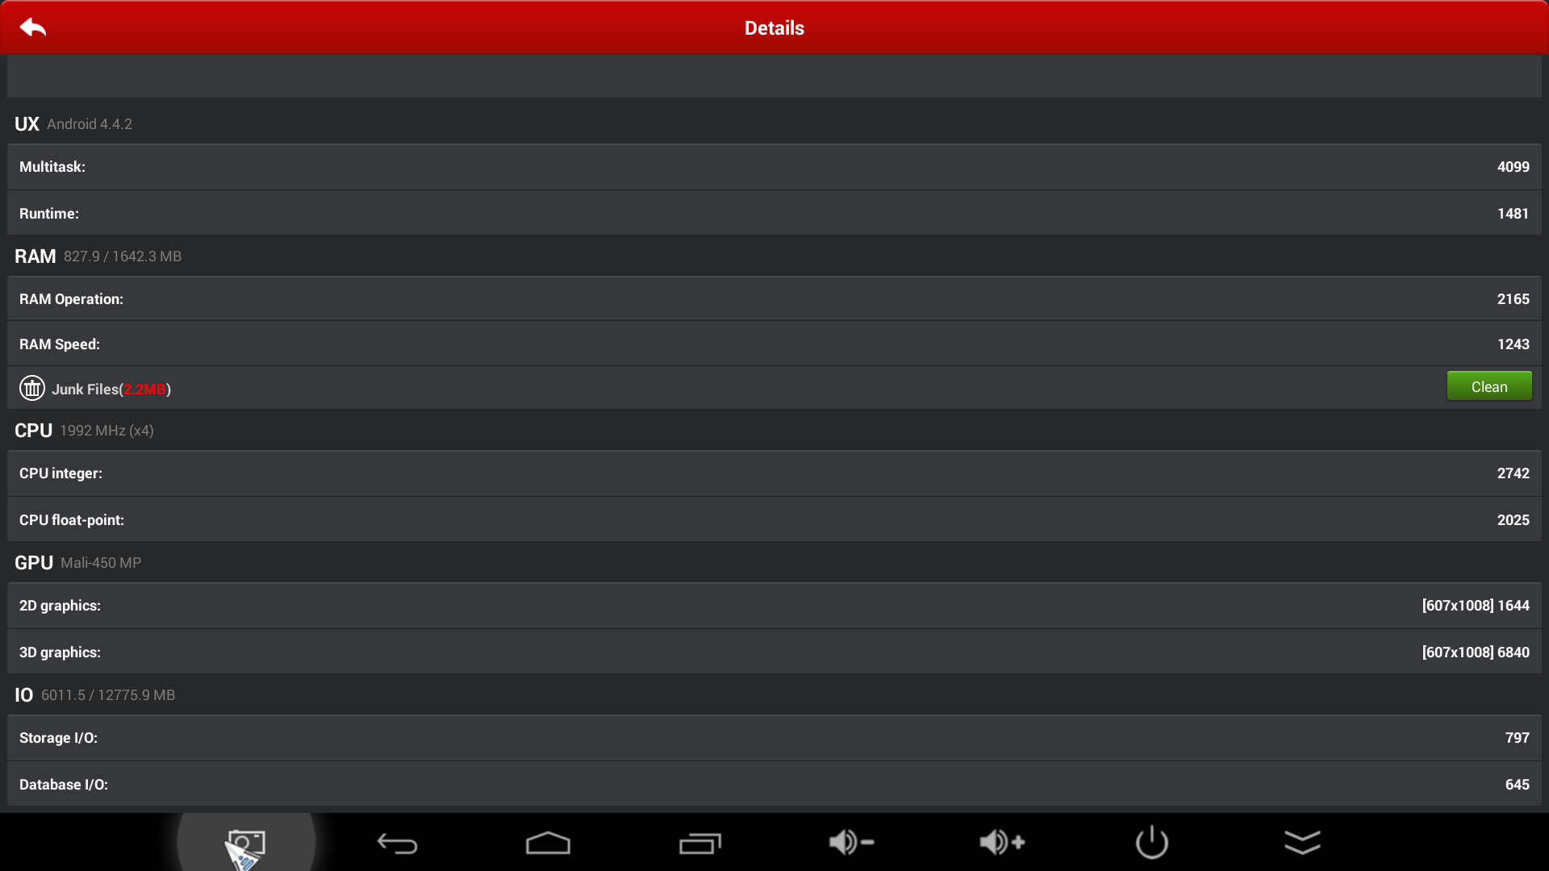
Task: Click the screenshot/capture tool icon
Action: point(247,840)
